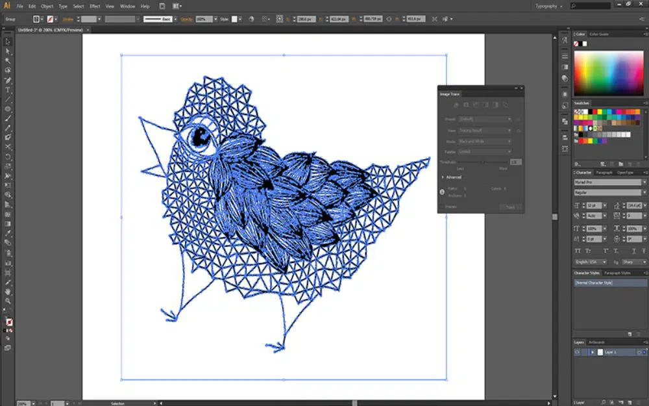This screenshot has width=649, height=406.
Task: Choose the Magic Wand tool
Action: pos(8,60)
